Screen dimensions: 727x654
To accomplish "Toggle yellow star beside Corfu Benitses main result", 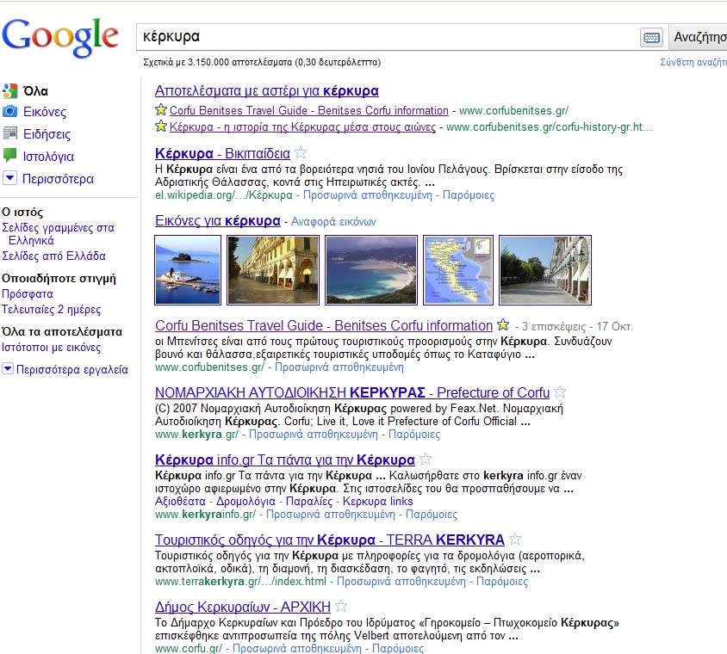I will [502, 324].
